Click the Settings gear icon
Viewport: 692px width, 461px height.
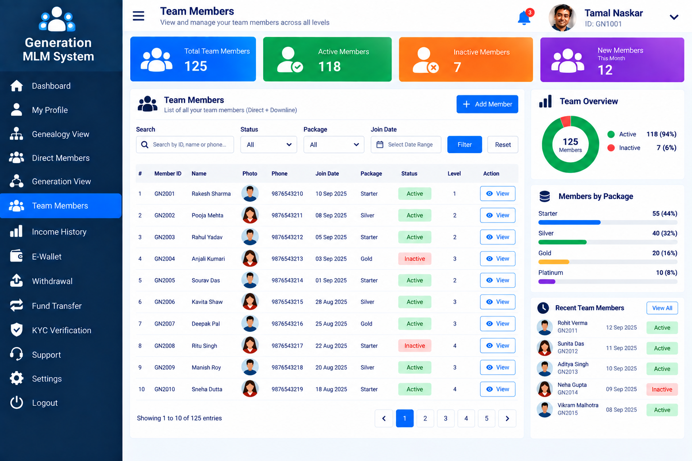pyautogui.click(x=17, y=378)
